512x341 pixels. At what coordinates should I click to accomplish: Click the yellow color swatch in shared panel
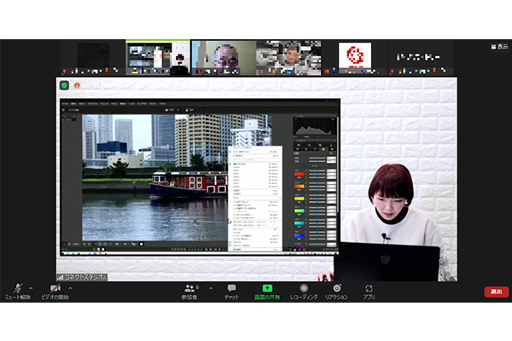coord(300,198)
